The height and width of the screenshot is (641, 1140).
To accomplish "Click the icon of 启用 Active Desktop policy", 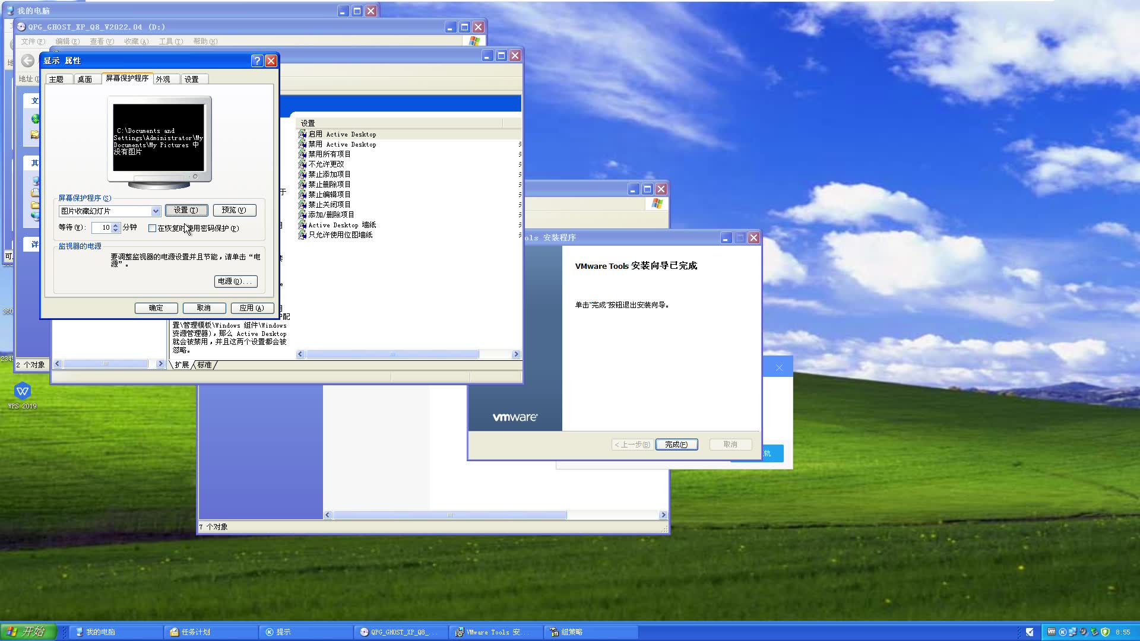I will [302, 135].
